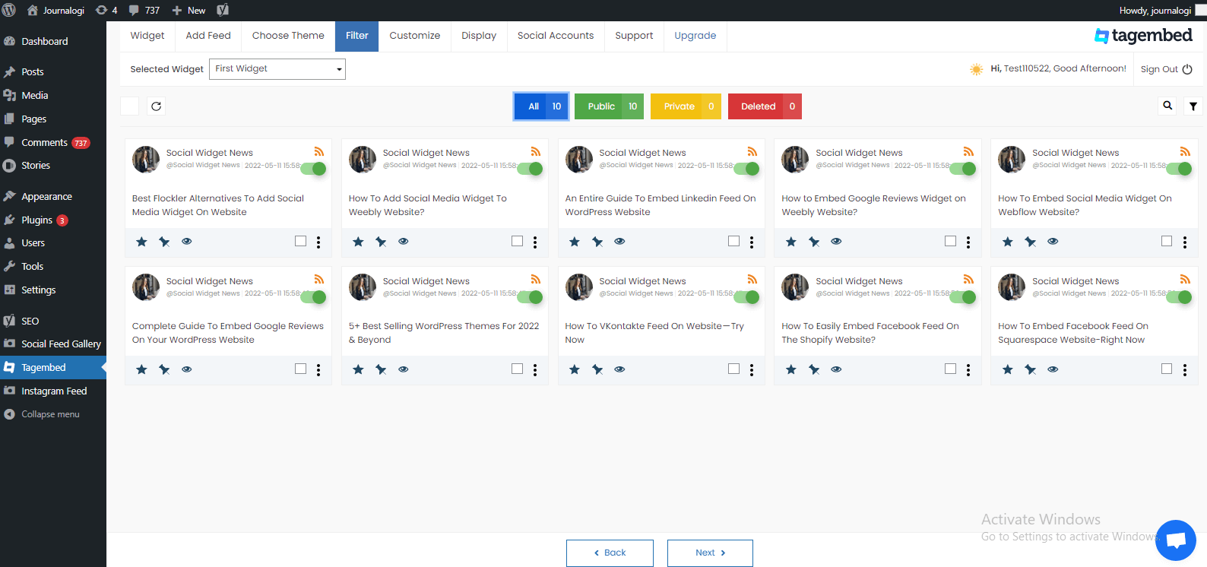Open the Social Feed Gallery sidebar item
This screenshot has width=1207, height=567.
[53, 344]
